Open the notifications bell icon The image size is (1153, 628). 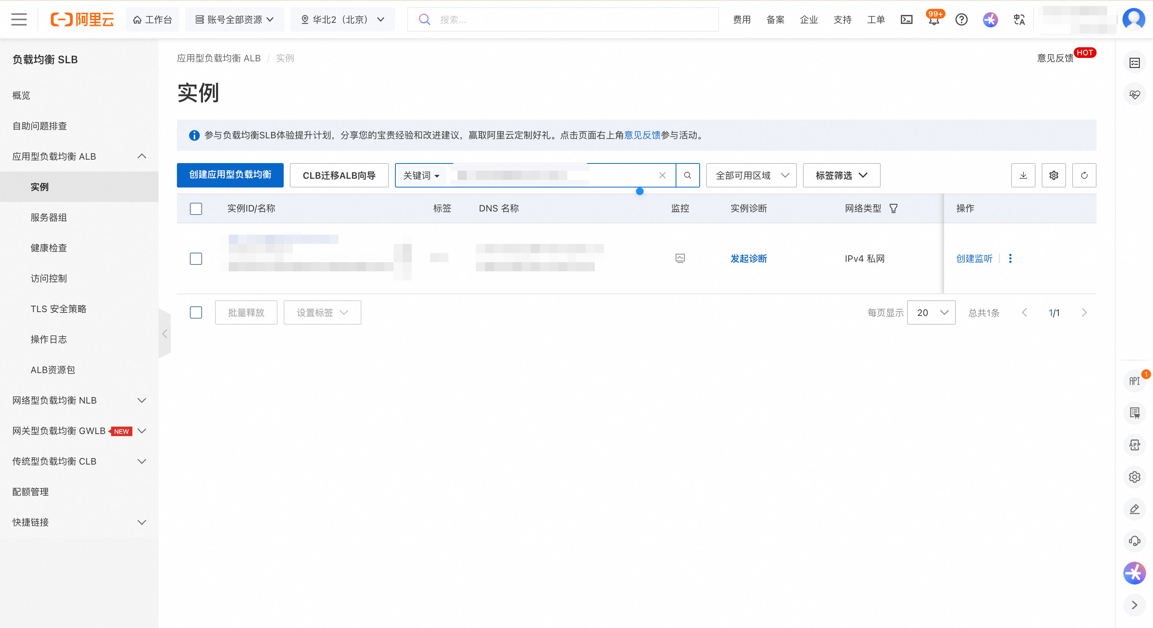pyautogui.click(x=934, y=21)
